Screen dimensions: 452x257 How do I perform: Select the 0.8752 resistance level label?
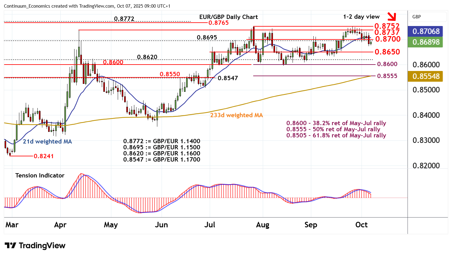[x=387, y=26]
